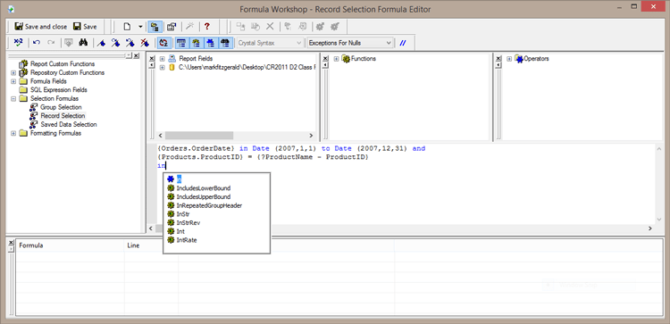Toggle the Properties editor toolbar button
The image size is (670, 324).
tap(172, 27)
